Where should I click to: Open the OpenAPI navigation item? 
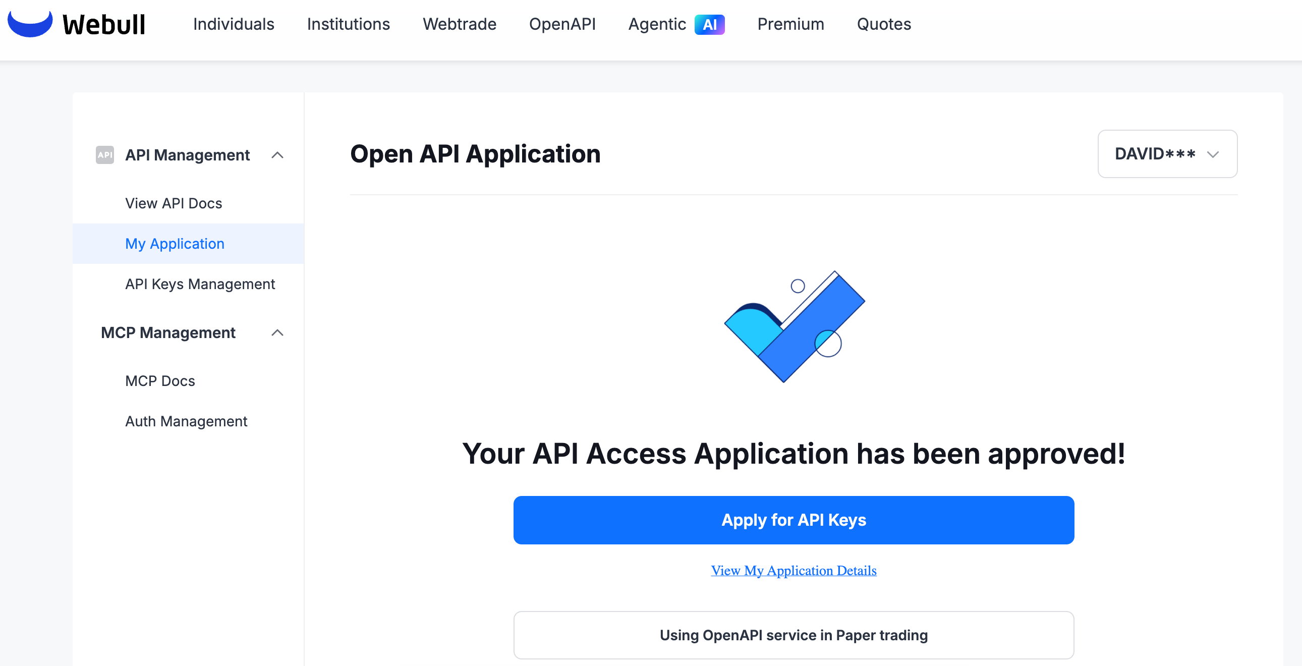pos(562,24)
